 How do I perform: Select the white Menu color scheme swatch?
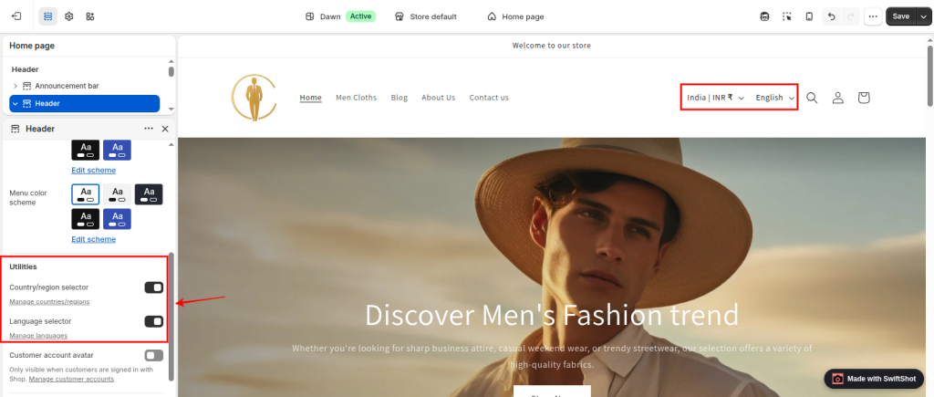(86, 194)
